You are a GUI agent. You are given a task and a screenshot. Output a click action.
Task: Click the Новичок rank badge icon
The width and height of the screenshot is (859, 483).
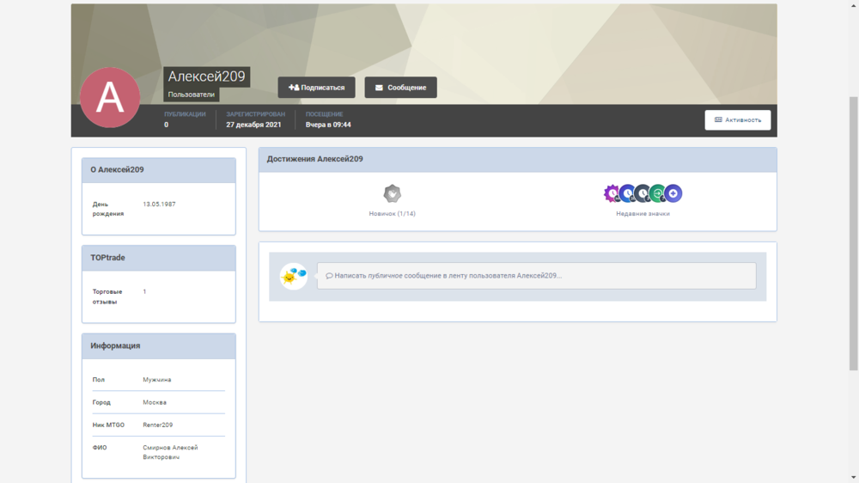point(392,193)
